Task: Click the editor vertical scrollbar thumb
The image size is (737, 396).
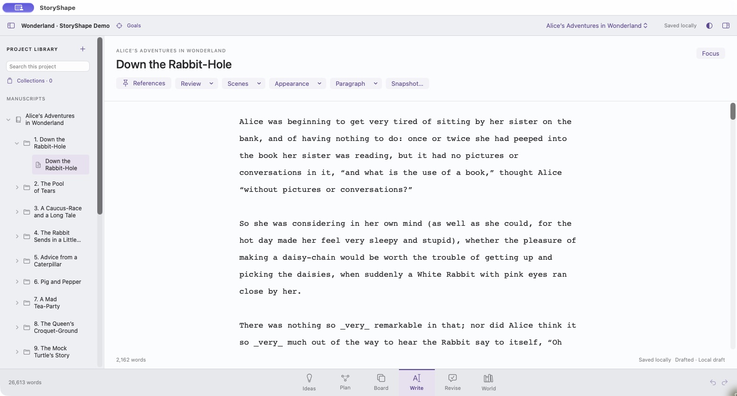Action: coord(733,111)
